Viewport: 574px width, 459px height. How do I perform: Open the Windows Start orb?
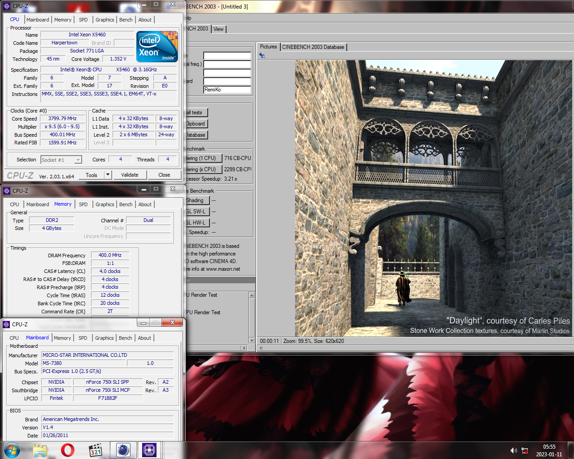[x=12, y=450]
